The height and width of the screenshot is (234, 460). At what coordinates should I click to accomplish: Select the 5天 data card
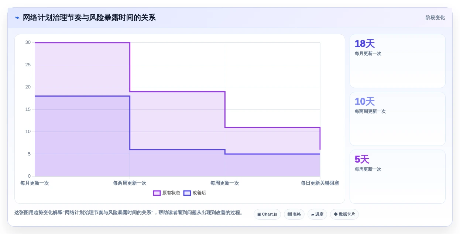(x=398, y=177)
